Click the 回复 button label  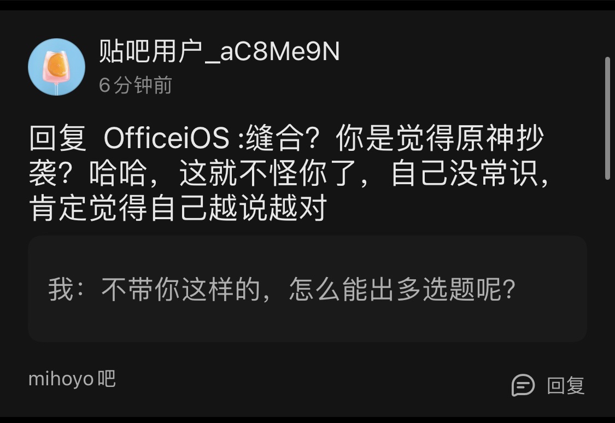click(566, 385)
